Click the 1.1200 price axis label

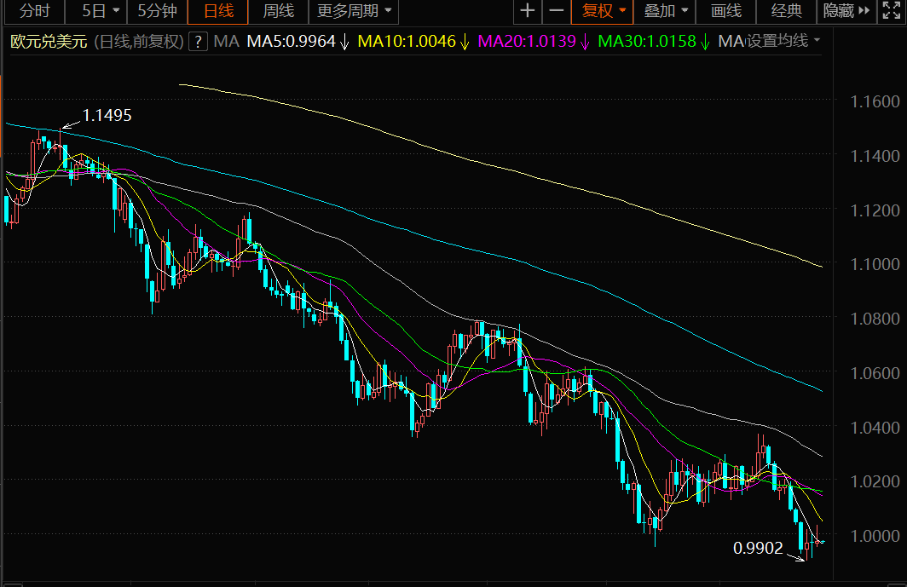pos(875,210)
